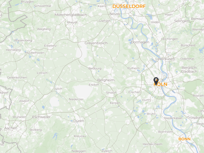Click the Mönchengladbach label on the map
The image size is (204, 153).
pos(71,15)
